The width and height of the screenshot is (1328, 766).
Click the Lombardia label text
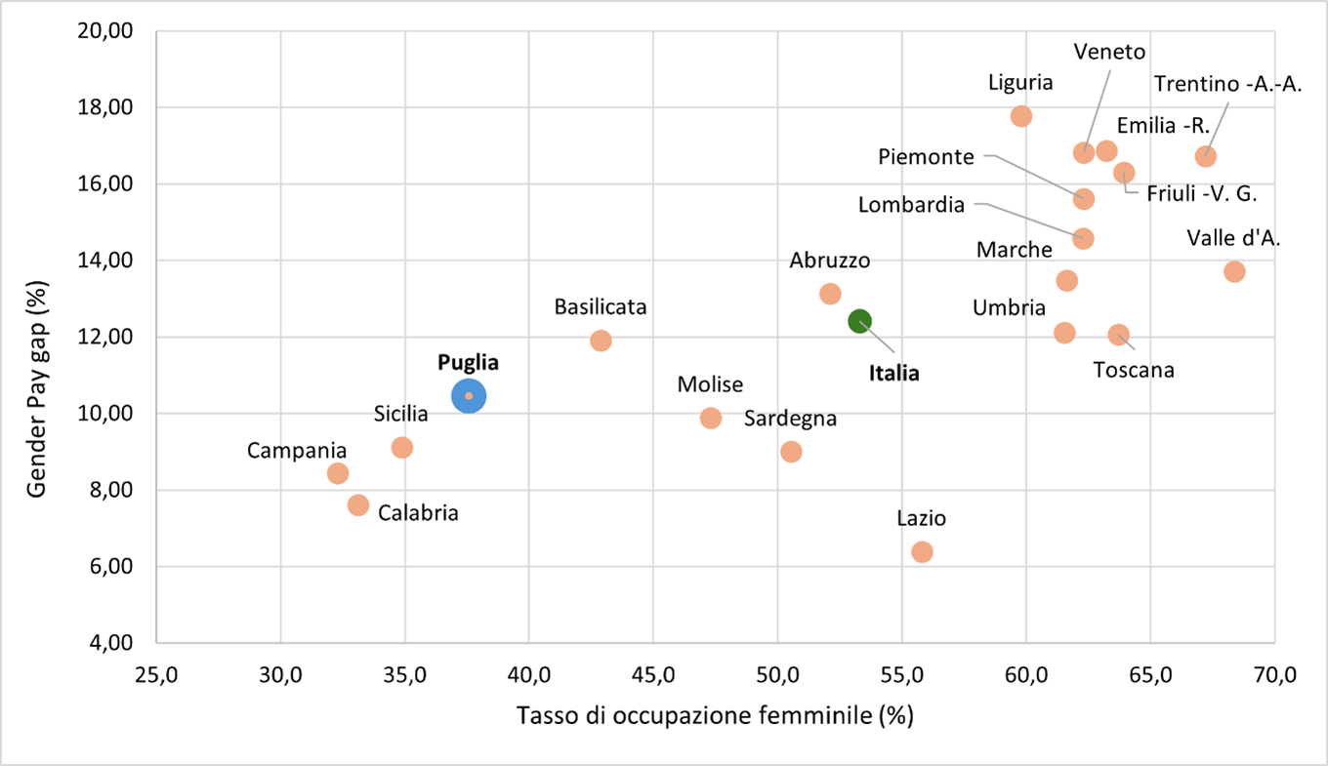pyautogui.click(x=911, y=205)
